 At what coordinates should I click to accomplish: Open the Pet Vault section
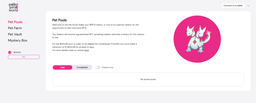[x=15, y=34]
